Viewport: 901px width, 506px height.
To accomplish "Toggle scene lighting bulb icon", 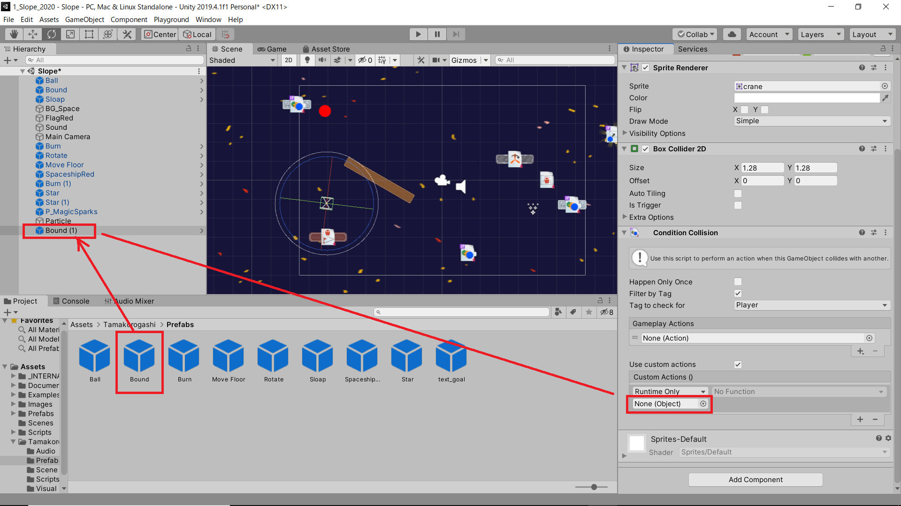I will pyautogui.click(x=307, y=60).
